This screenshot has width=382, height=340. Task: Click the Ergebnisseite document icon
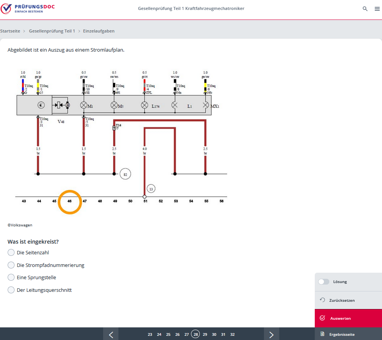coord(322,334)
